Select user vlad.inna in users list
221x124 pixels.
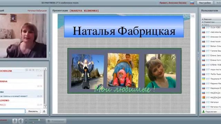211,32
